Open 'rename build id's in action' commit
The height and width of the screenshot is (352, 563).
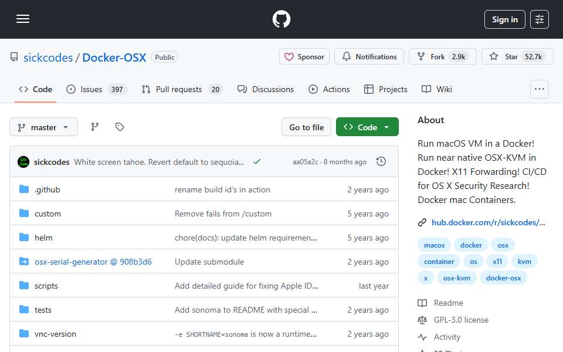click(222, 189)
